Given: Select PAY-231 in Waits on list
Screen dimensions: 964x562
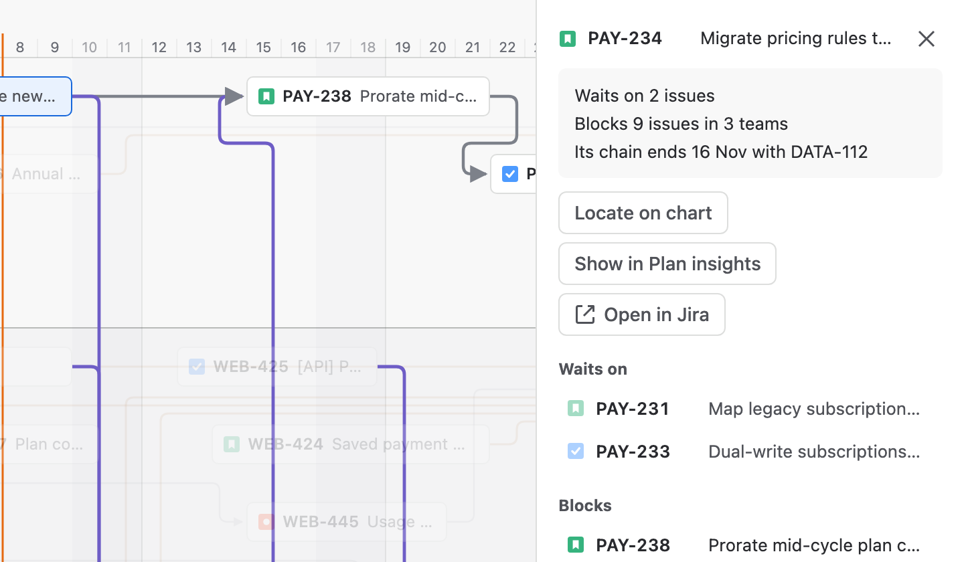Looking at the screenshot, I should coord(750,409).
